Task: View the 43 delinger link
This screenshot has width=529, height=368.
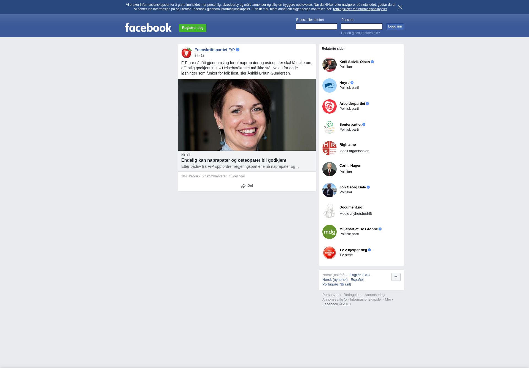Action: 237,176
